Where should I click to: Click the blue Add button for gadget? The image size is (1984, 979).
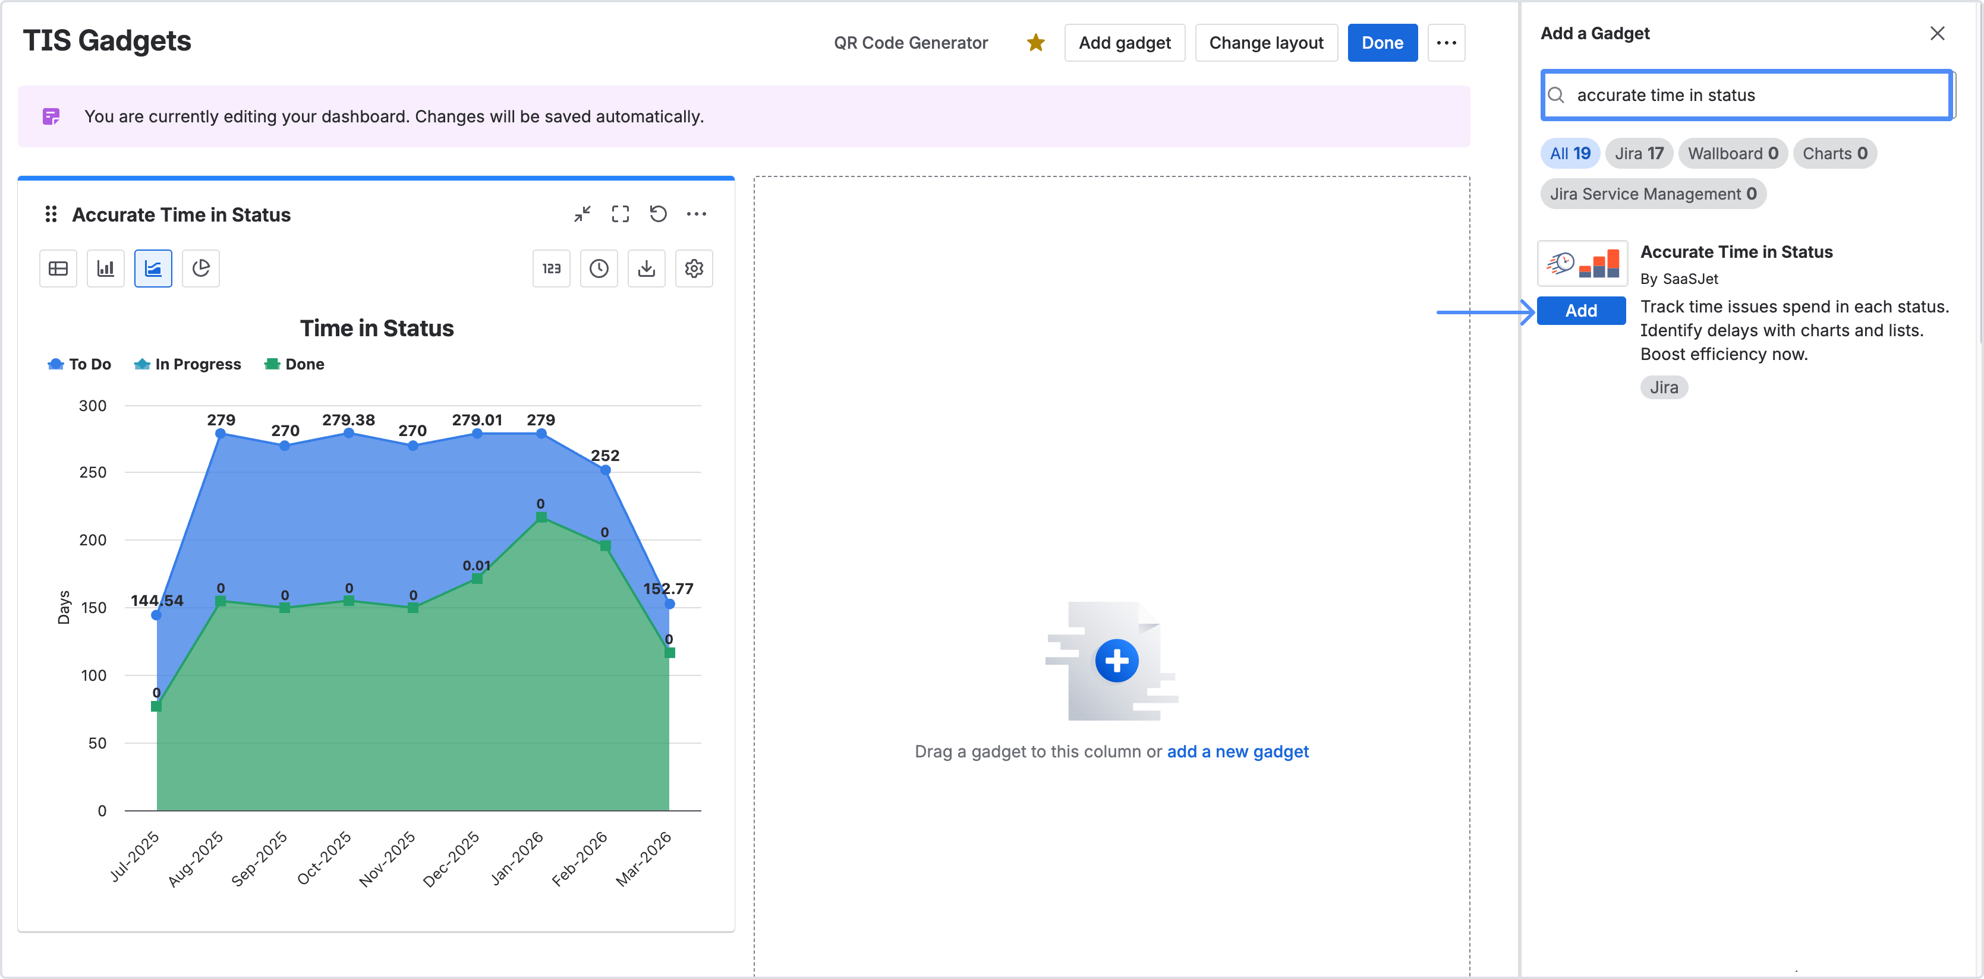(x=1580, y=311)
